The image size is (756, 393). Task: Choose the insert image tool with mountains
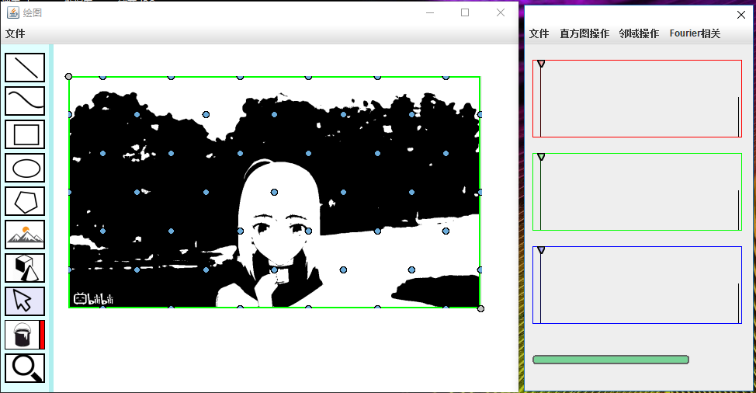click(25, 235)
